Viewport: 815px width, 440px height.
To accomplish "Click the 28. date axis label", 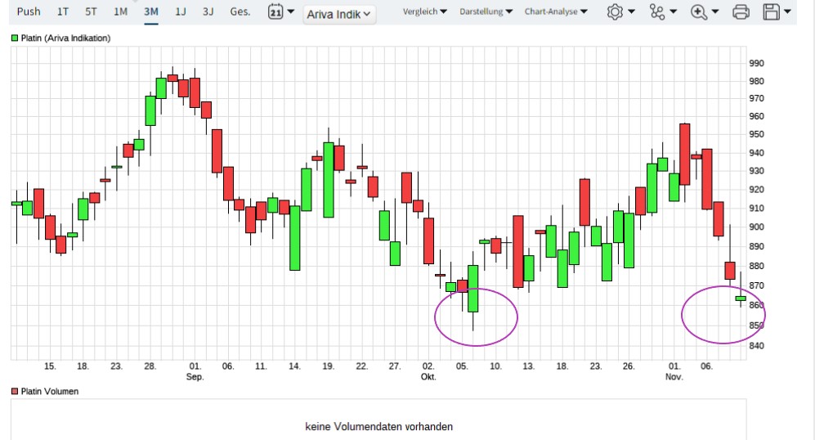I will [x=150, y=366].
